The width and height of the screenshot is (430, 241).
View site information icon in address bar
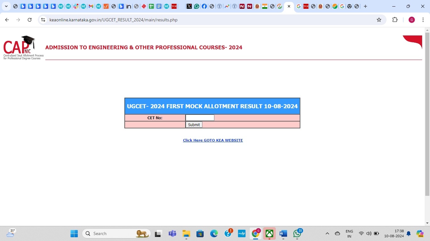click(43, 20)
